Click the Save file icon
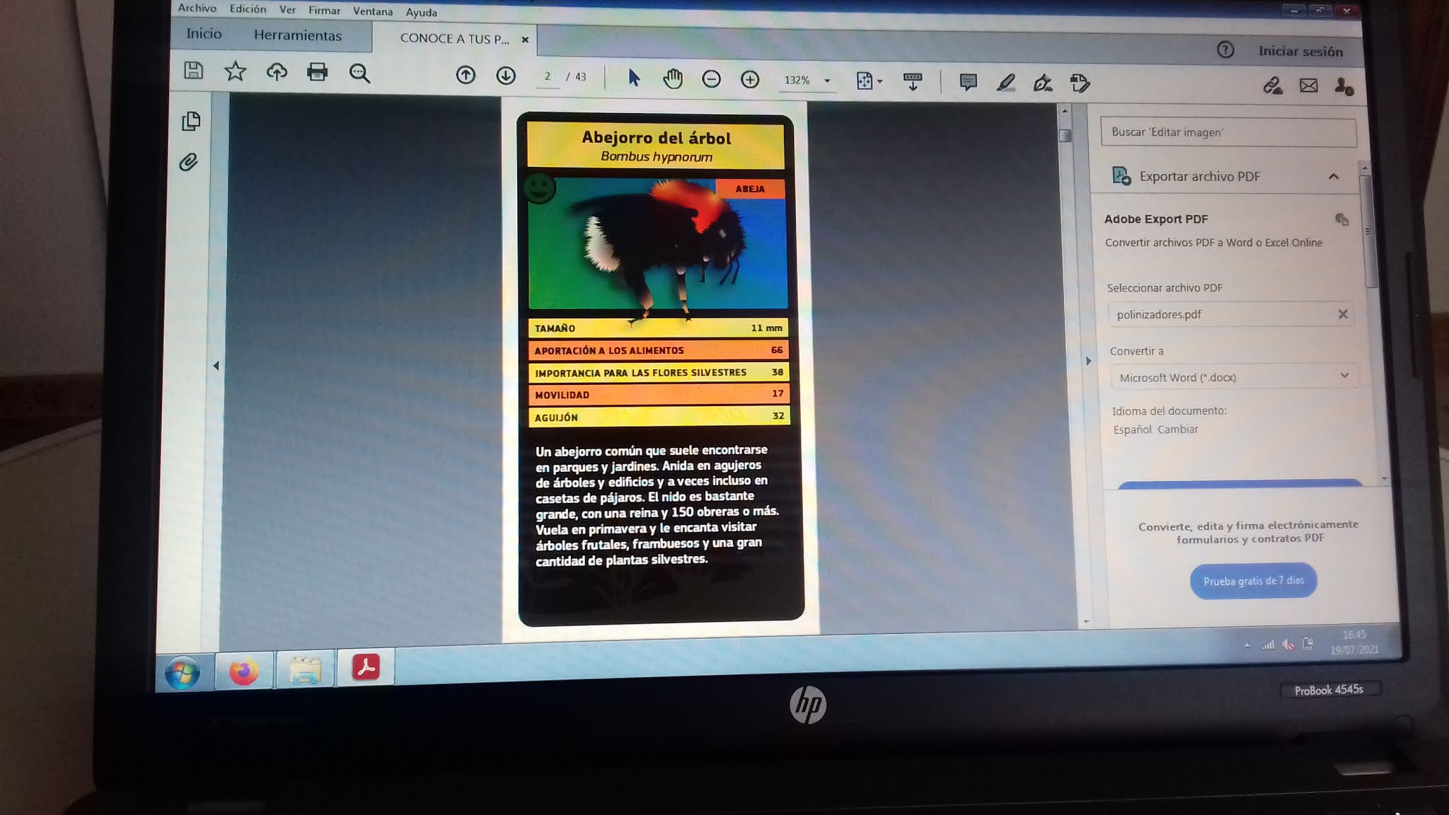 click(x=193, y=71)
